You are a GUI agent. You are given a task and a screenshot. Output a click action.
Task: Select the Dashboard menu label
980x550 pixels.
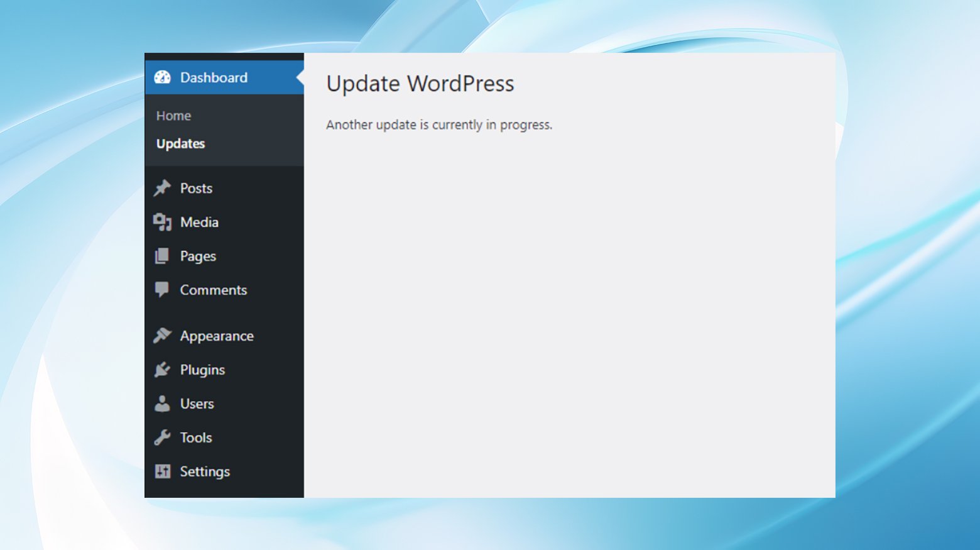pyautogui.click(x=214, y=77)
